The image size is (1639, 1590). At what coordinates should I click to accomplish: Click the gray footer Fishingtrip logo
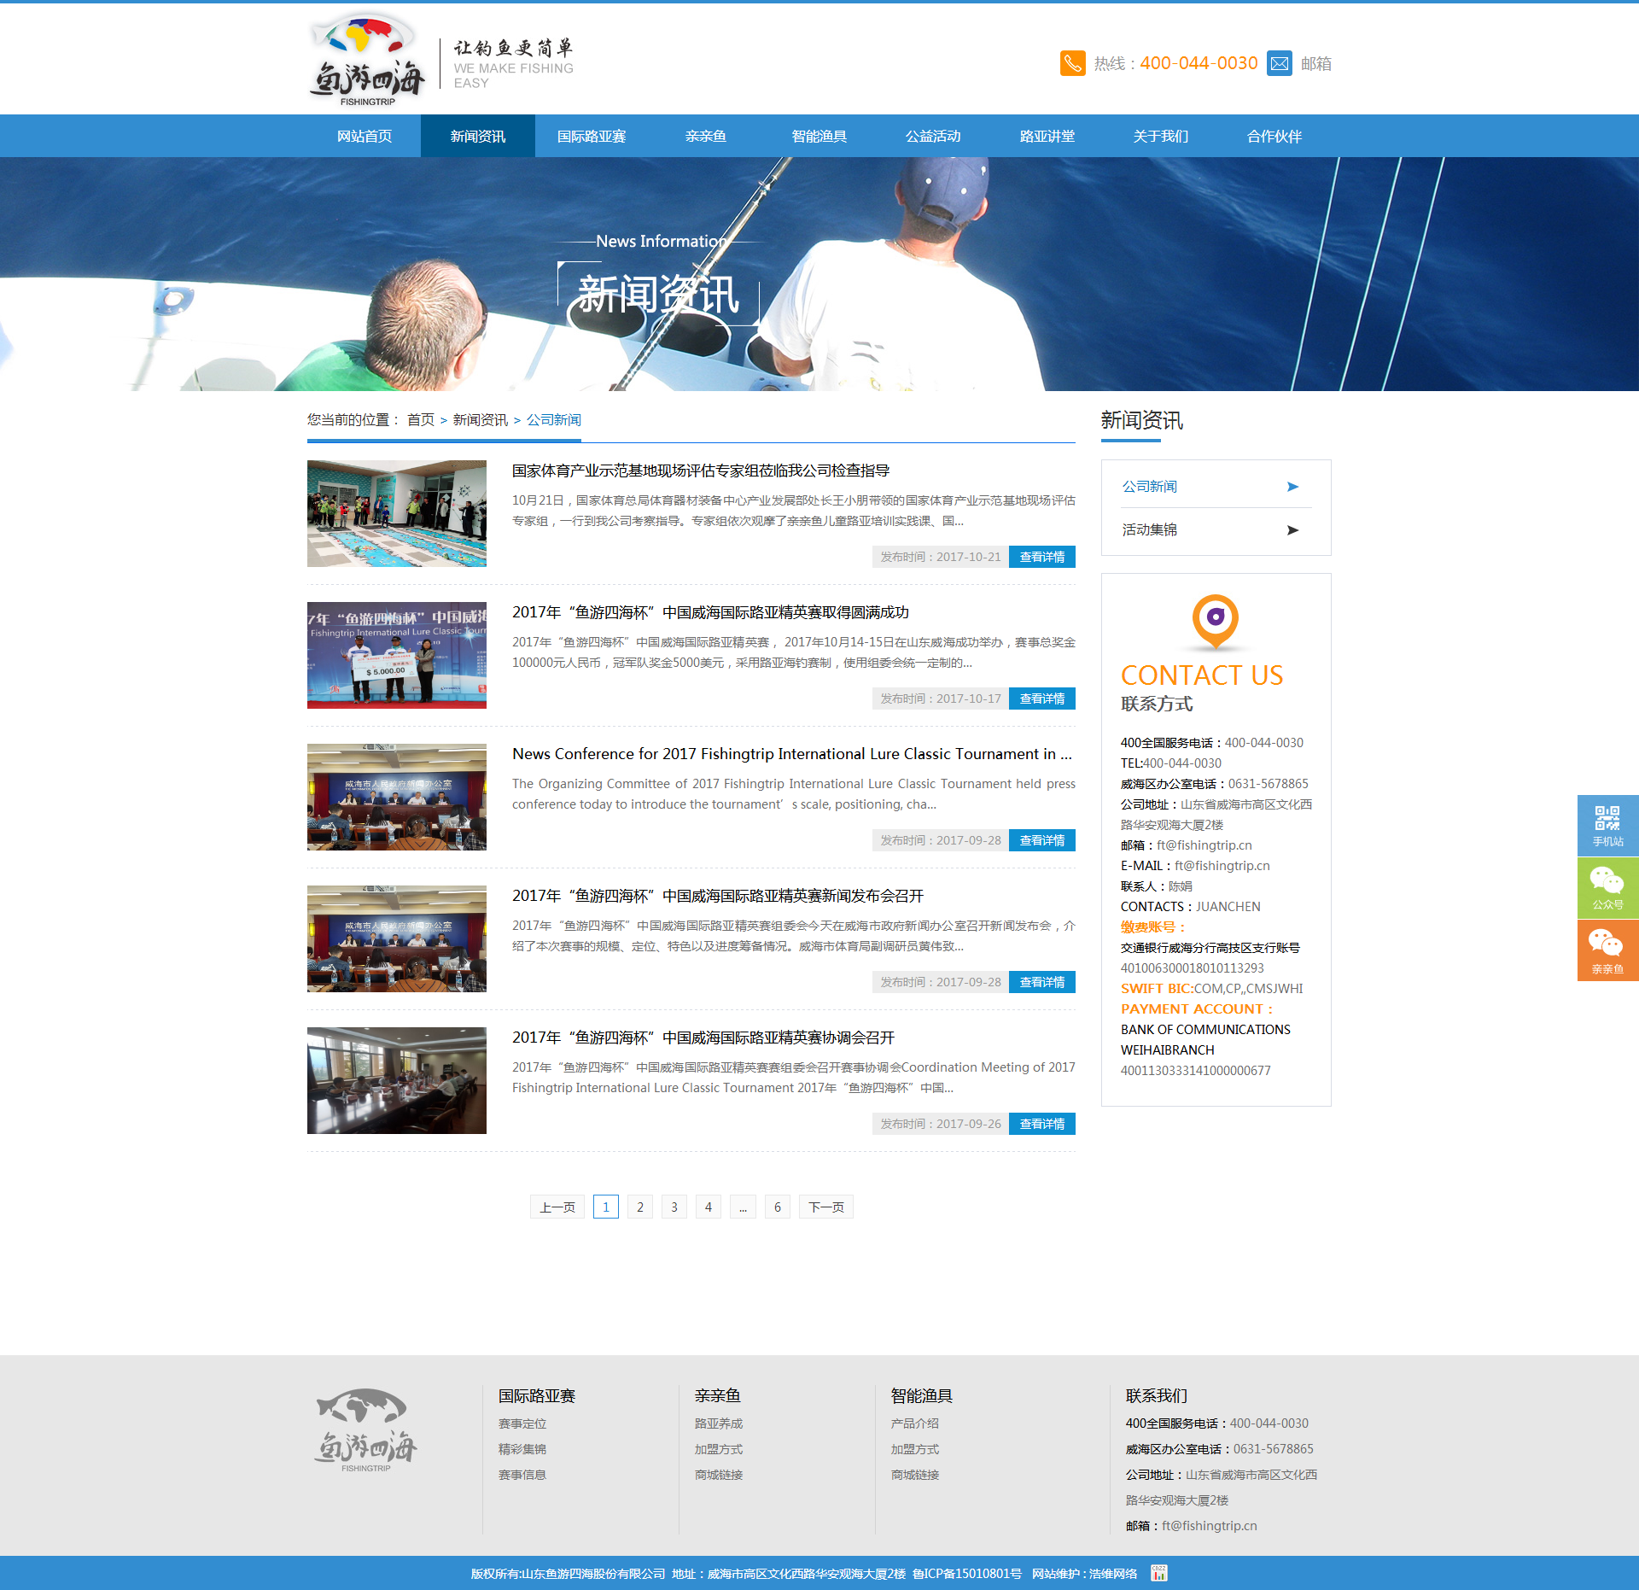(x=365, y=1429)
